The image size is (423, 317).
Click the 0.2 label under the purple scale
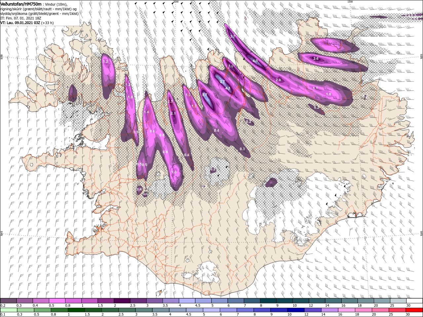point(3,305)
